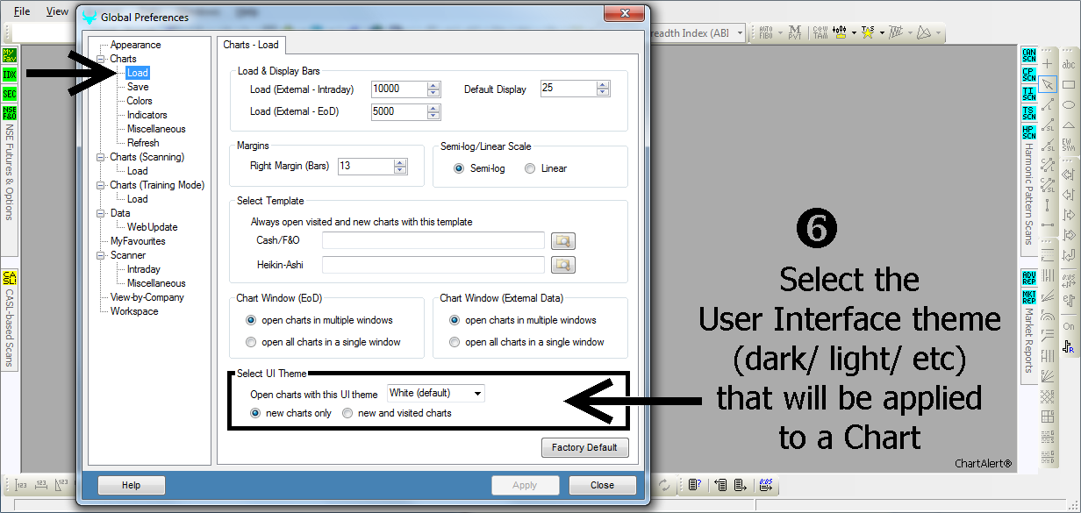The height and width of the screenshot is (513, 1081).
Task: Collapse the Data tree node
Action: pos(100,213)
